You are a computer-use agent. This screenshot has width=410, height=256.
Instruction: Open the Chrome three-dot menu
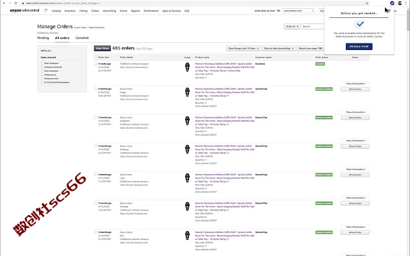point(407,3)
